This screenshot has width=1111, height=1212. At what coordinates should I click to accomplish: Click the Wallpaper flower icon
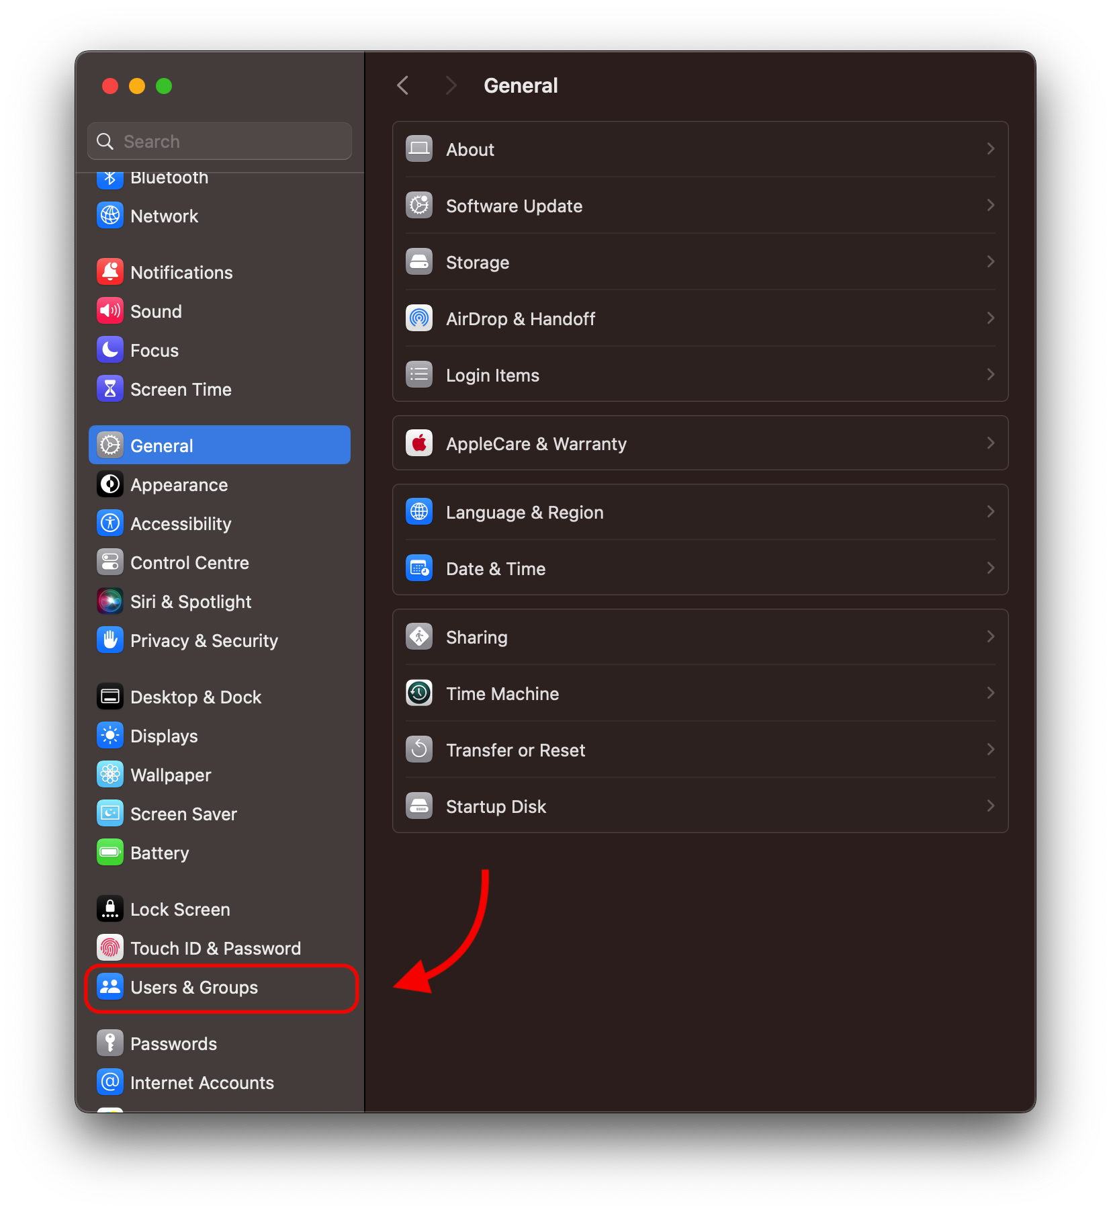click(x=110, y=775)
